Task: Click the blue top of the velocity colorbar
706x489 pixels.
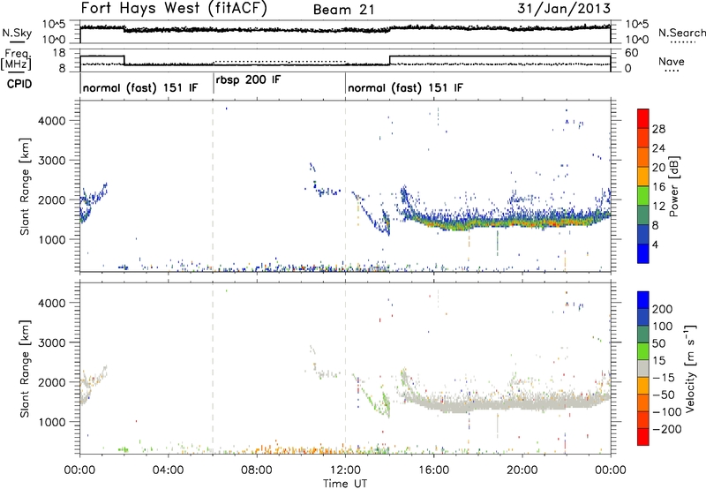Action: 643,300
